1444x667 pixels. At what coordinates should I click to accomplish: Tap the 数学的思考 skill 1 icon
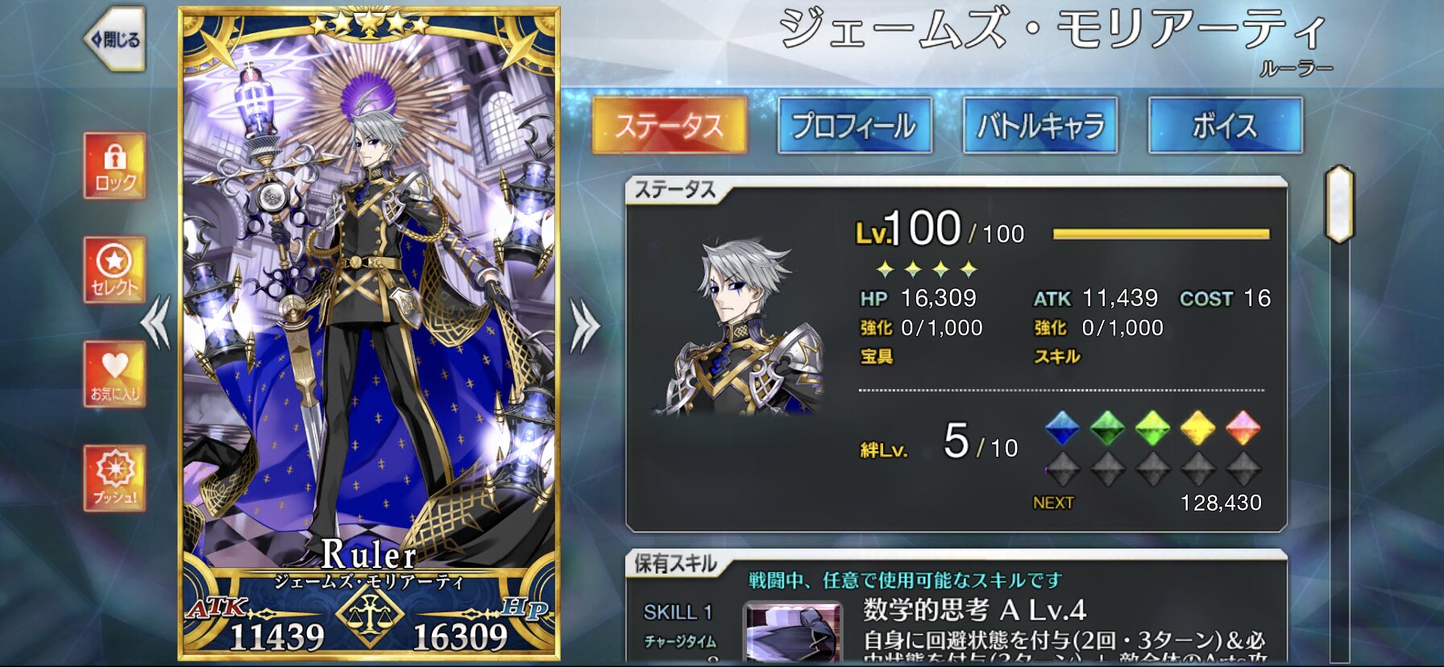tap(793, 633)
